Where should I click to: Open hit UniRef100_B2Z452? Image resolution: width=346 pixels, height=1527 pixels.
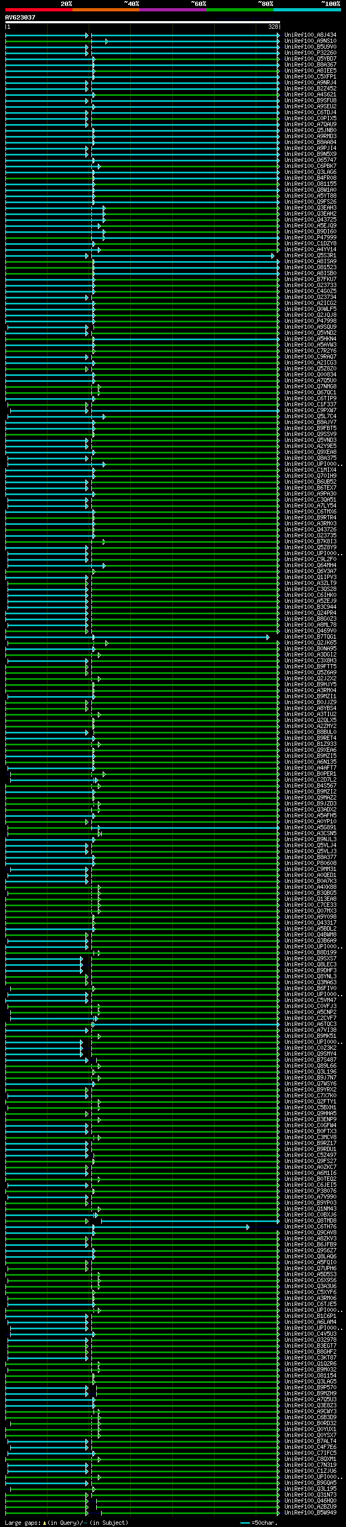coord(310,88)
